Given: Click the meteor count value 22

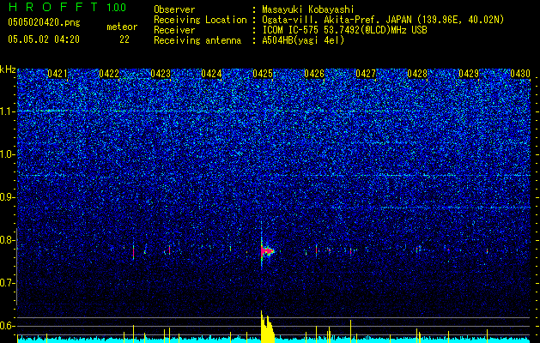Looking at the screenshot, I should [x=124, y=39].
